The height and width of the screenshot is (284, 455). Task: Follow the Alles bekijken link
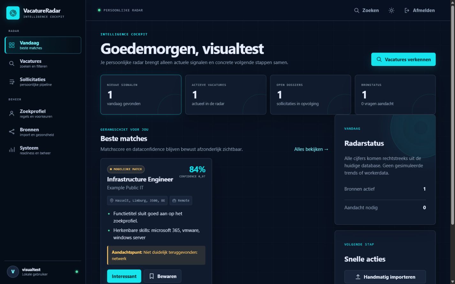311,149
